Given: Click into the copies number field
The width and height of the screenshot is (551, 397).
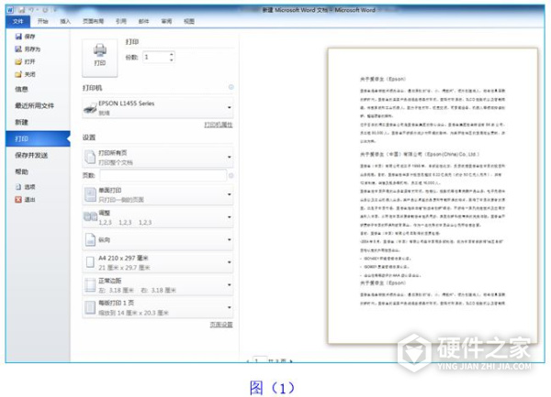Looking at the screenshot, I should click(156, 57).
